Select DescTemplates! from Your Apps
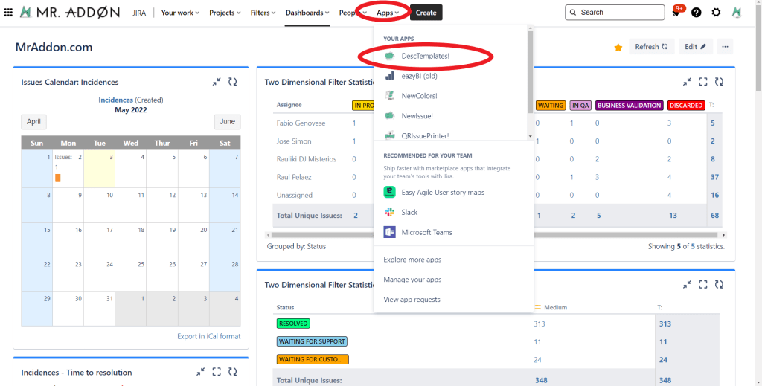The image size is (762, 386). (x=425, y=56)
